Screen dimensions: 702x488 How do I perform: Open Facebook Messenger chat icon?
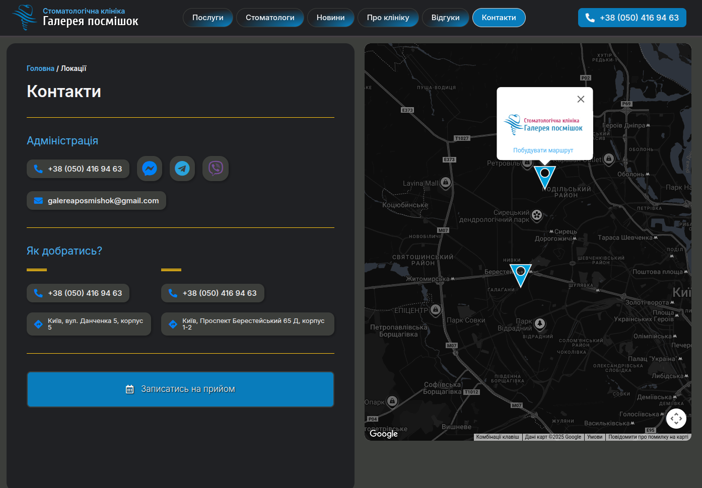point(150,169)
